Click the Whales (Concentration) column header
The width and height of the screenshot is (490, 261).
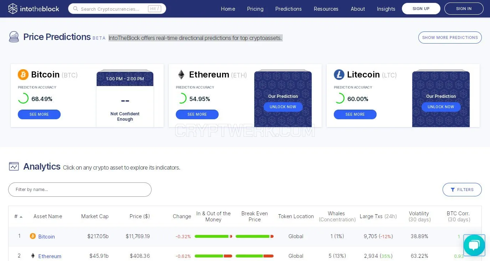pyautogui.click(x=337, y=216)
